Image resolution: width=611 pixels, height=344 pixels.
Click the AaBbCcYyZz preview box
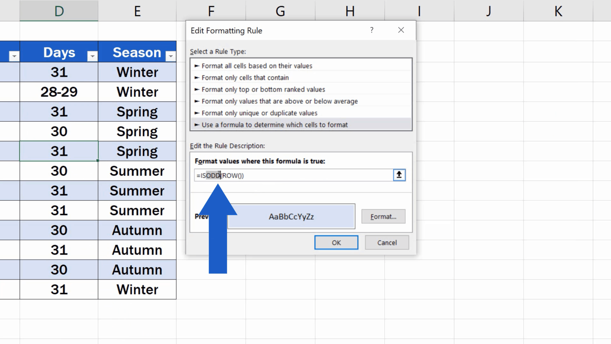pyautogui.click(x=291, y=216)
